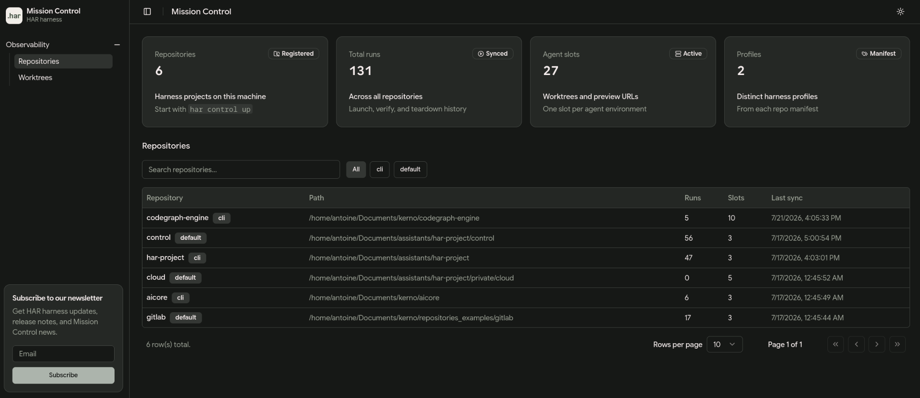920x398 pixels.
Task: Open the cloud repository row
Action: (526, 278)
